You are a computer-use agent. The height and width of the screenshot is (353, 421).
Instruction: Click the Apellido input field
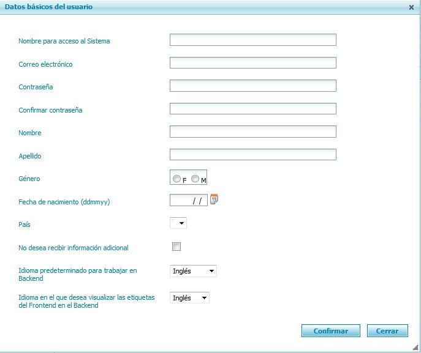click(252, 155)
